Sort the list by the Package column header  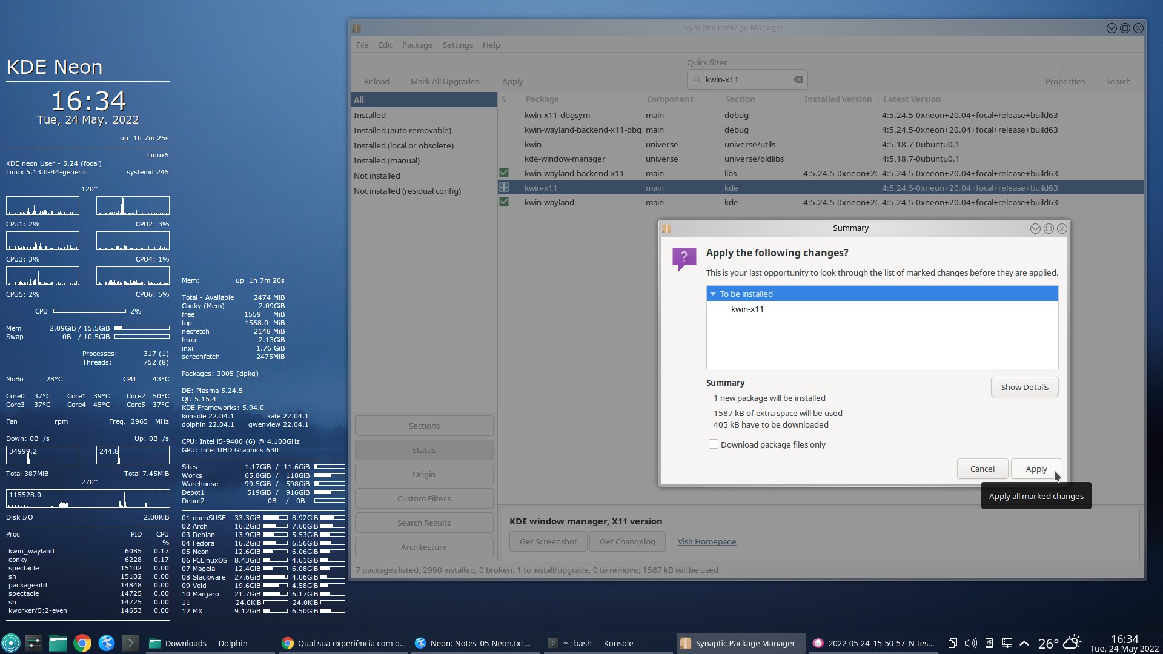coord(581,99)
